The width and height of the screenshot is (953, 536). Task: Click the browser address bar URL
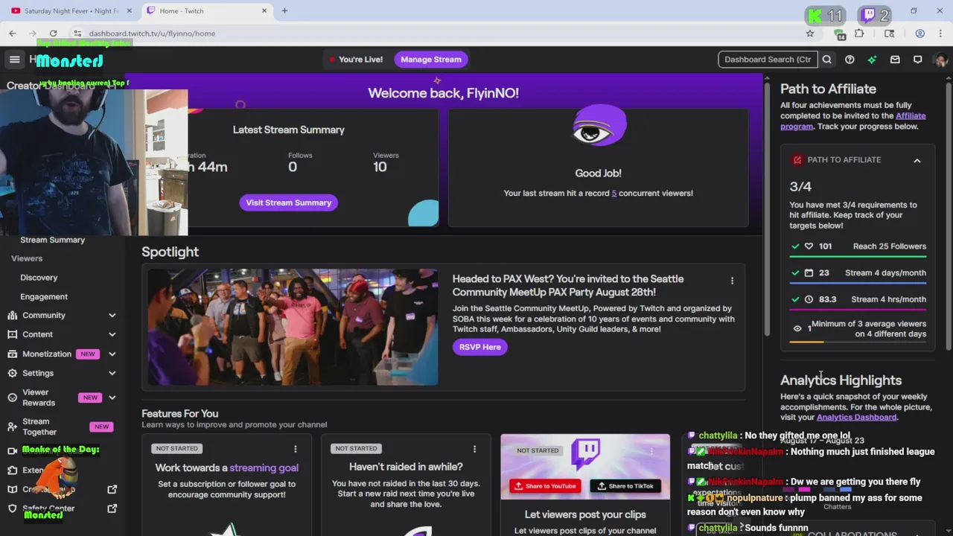(152, 33)
